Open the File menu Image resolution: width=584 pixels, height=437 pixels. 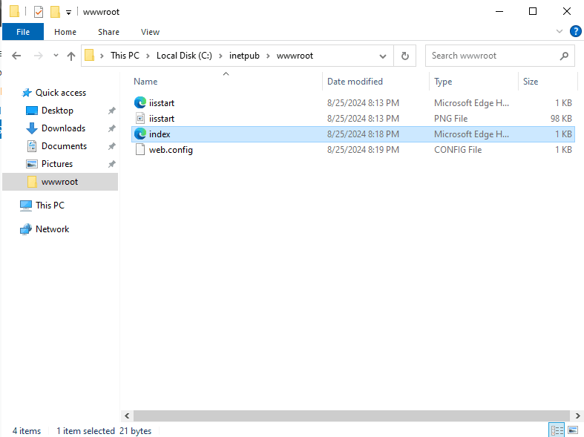[x=23, y=32]
